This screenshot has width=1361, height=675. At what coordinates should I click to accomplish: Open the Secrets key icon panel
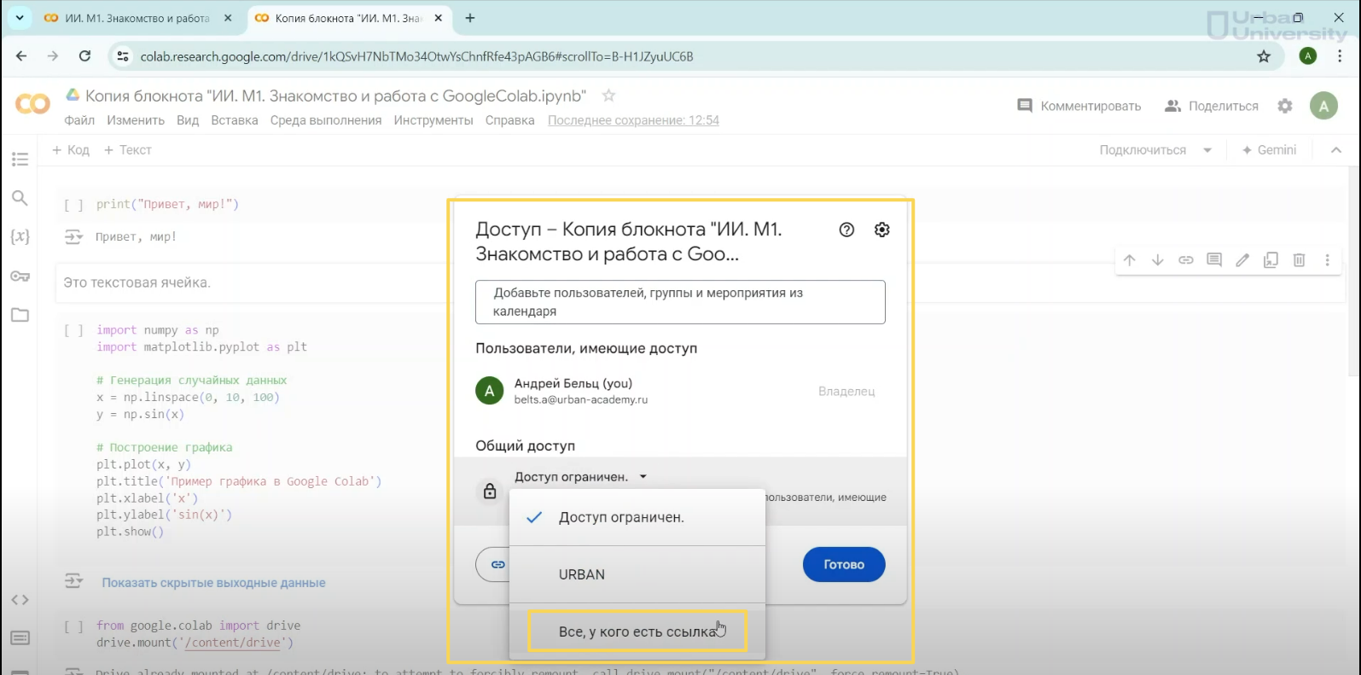(x=20, y=276)
